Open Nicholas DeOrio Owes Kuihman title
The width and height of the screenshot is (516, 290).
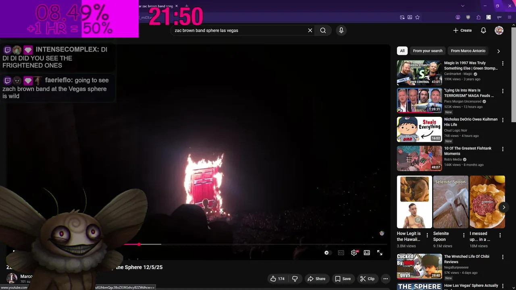tap(471, 122)
